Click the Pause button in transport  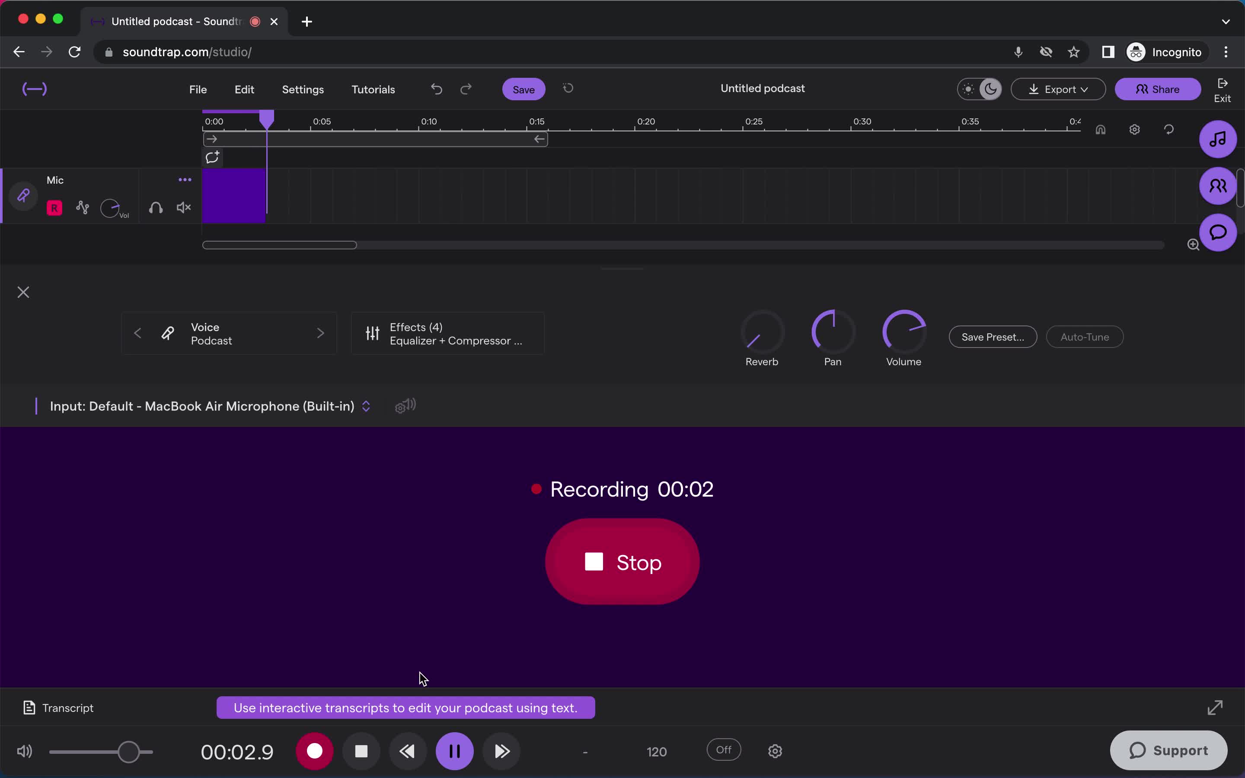pos(454,751)
